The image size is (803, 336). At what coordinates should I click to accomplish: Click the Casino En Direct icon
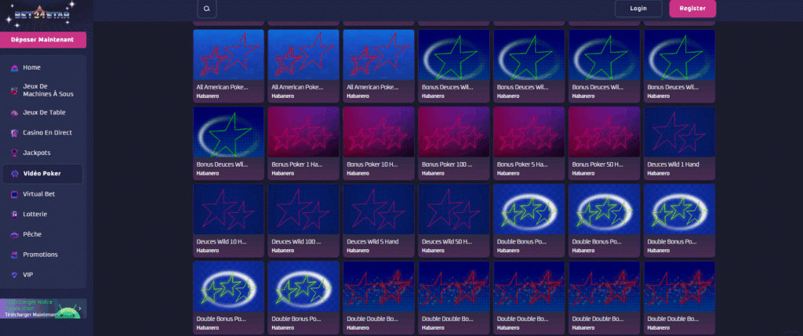point(14,133)
